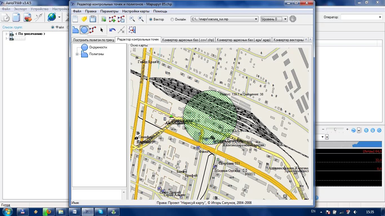This screenshot has width=385, height=216.
Task: Select the Вектор map mode radio button
Action: click(x=151, y=19)
